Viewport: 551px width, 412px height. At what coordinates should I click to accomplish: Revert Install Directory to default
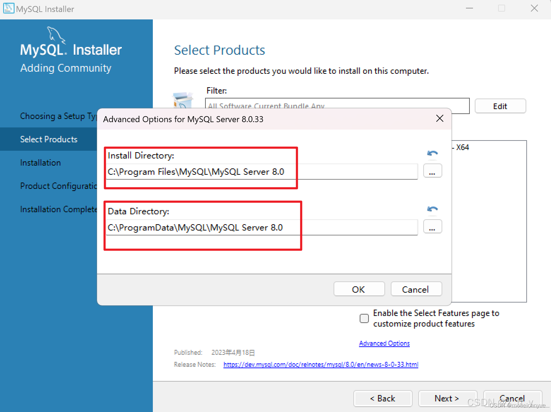coord(432,153)
